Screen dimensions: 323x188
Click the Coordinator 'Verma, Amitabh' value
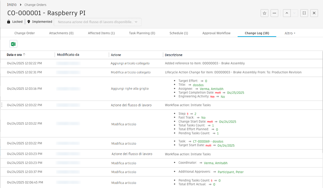[216, 163]
